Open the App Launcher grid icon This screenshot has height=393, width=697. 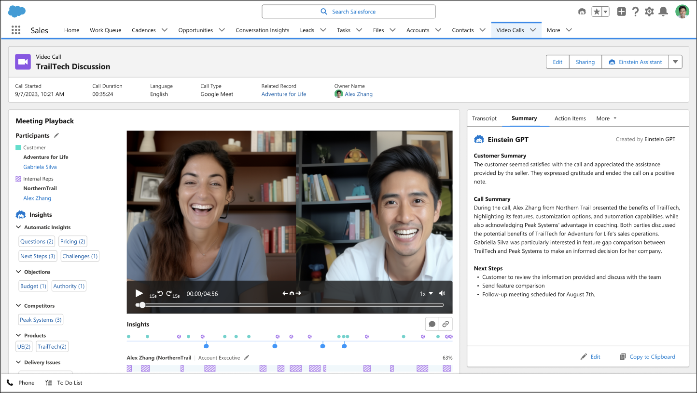(x=16, y=30)
